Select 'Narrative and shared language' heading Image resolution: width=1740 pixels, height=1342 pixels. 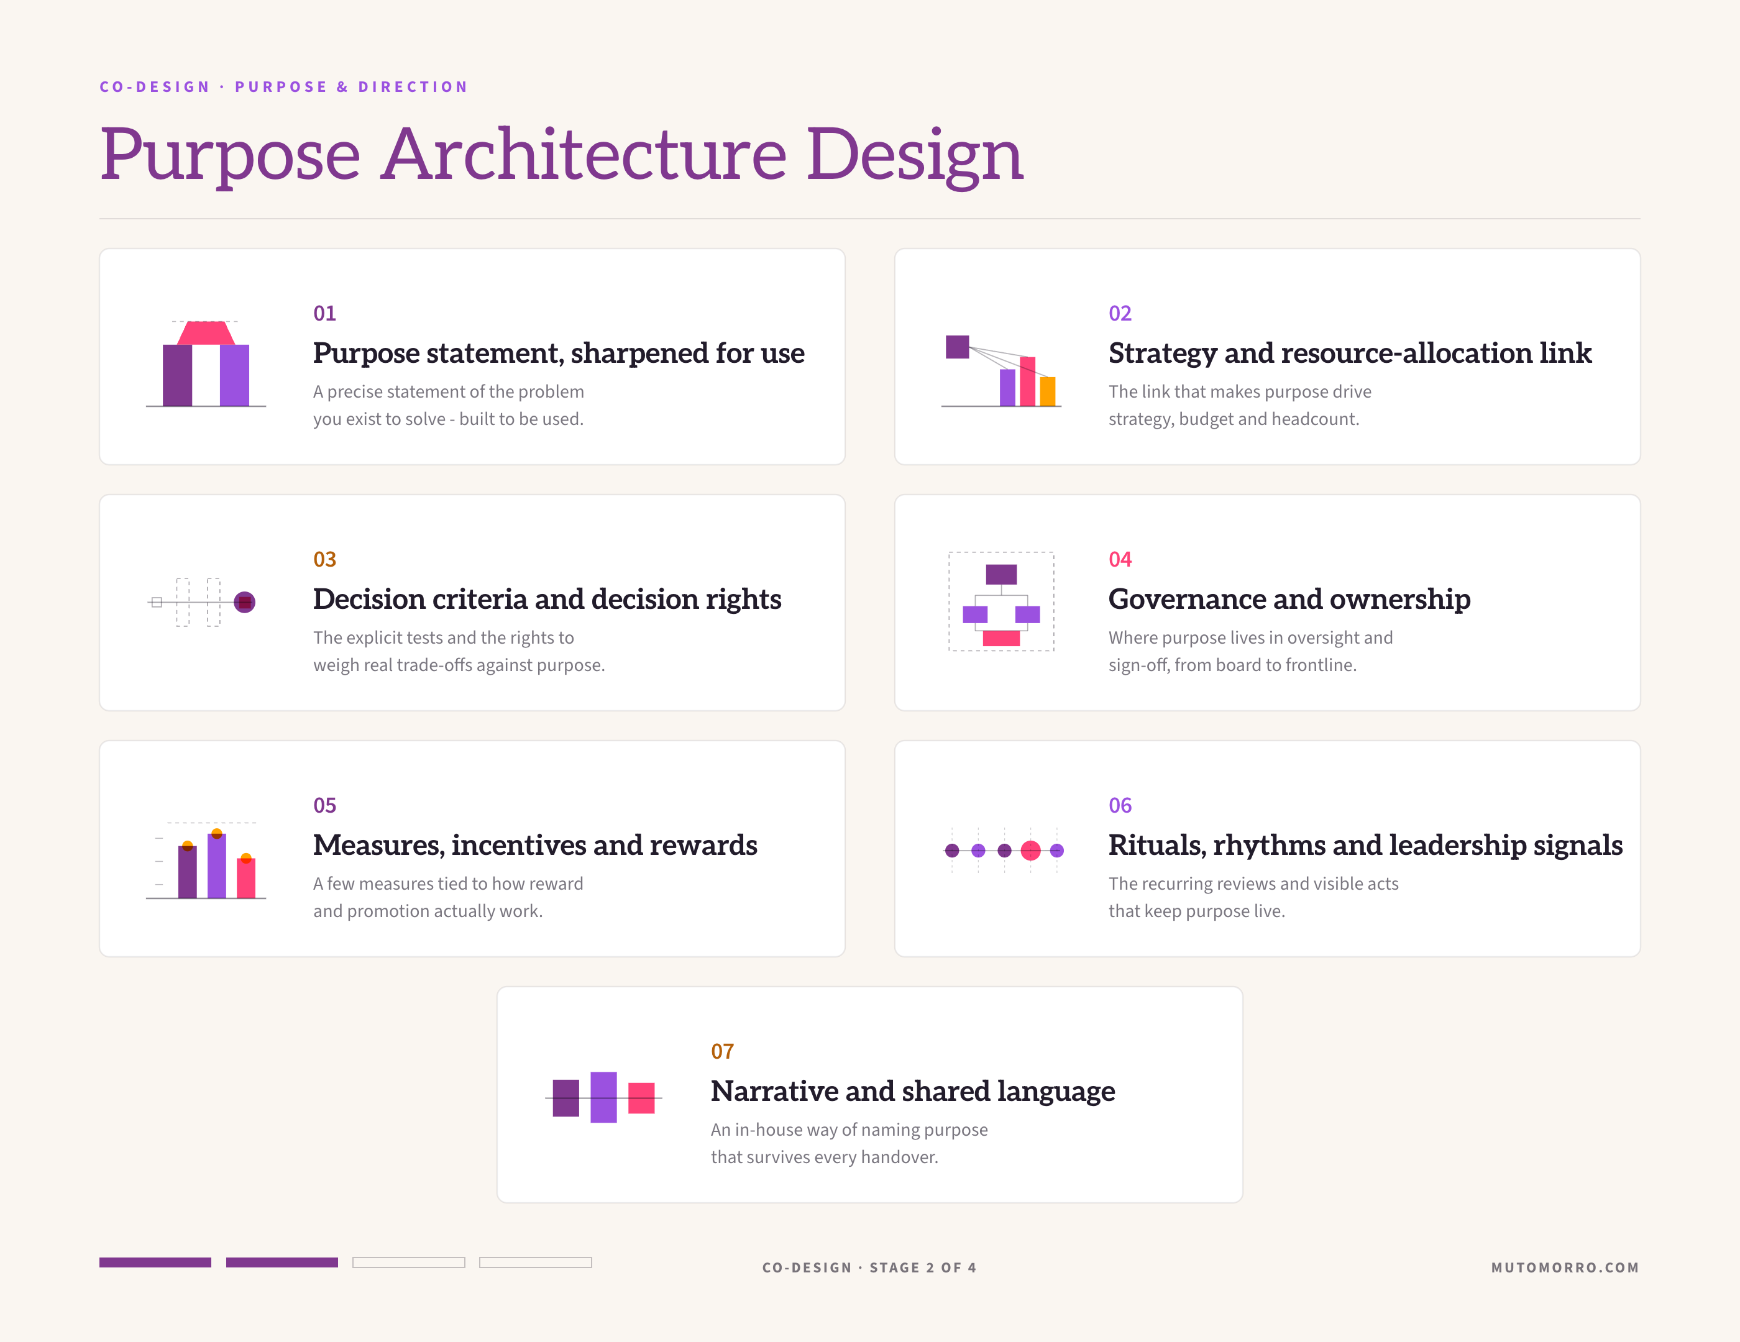coord(912,1091)
